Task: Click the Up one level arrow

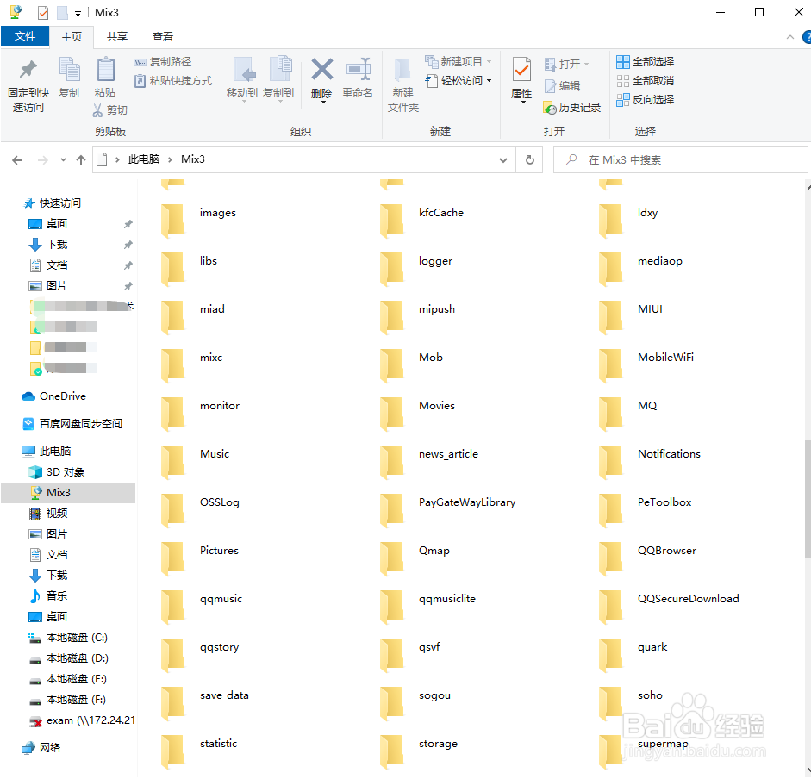Action: pyautogui.click(x=81, y=160)
